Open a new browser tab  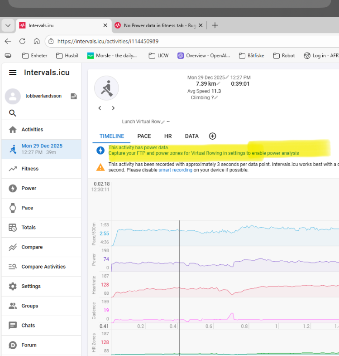[215, 25]
